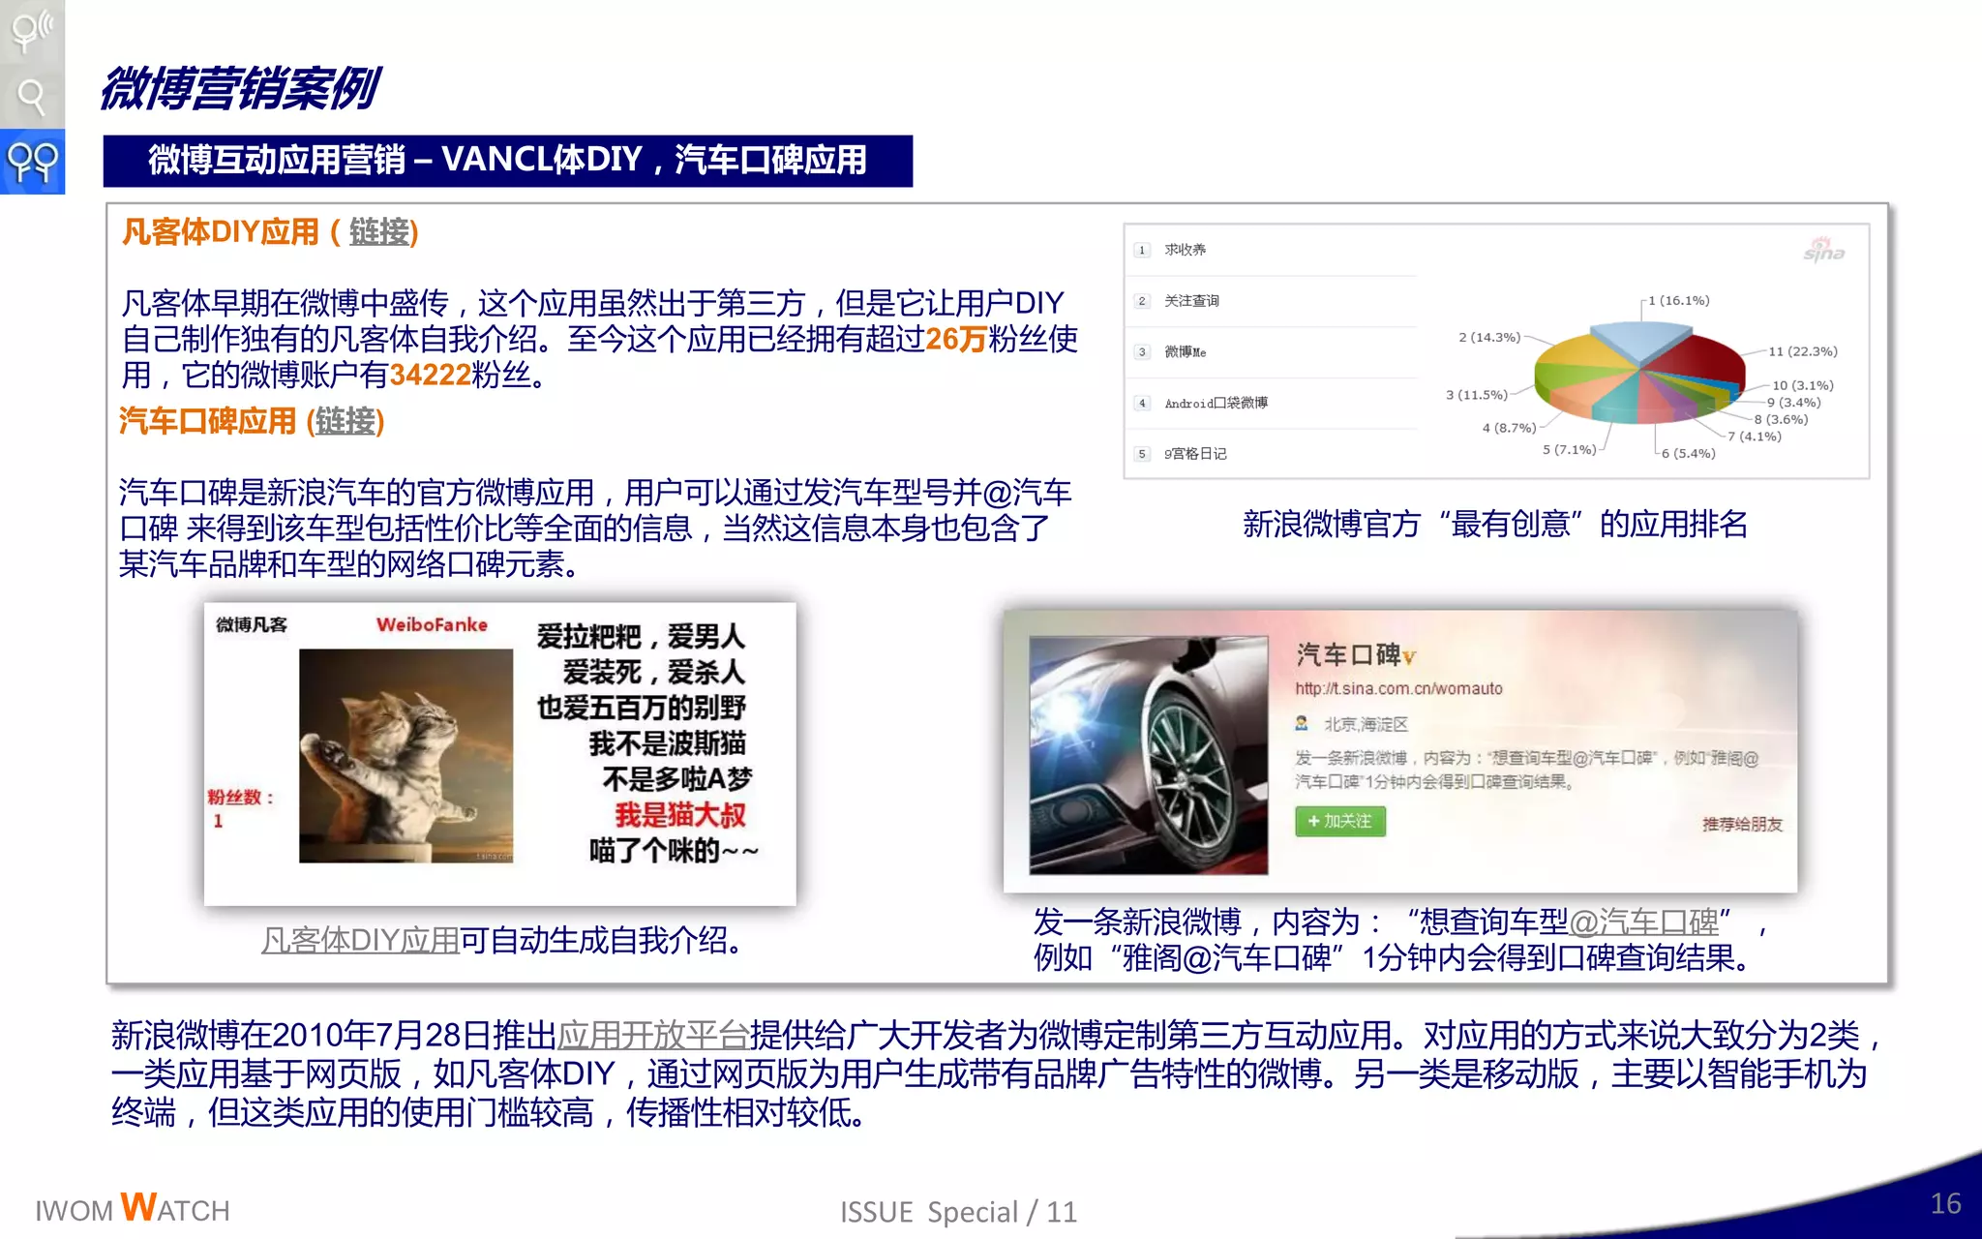
Task: Click the red 我是猫大叔 line
Action: coord(680,815)
